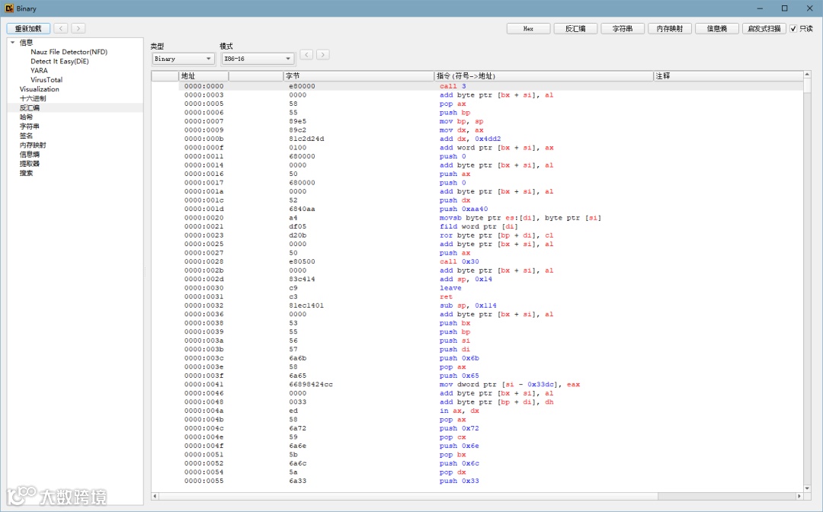Click the horizontal scrollbar left arrow

pos(155,496)
